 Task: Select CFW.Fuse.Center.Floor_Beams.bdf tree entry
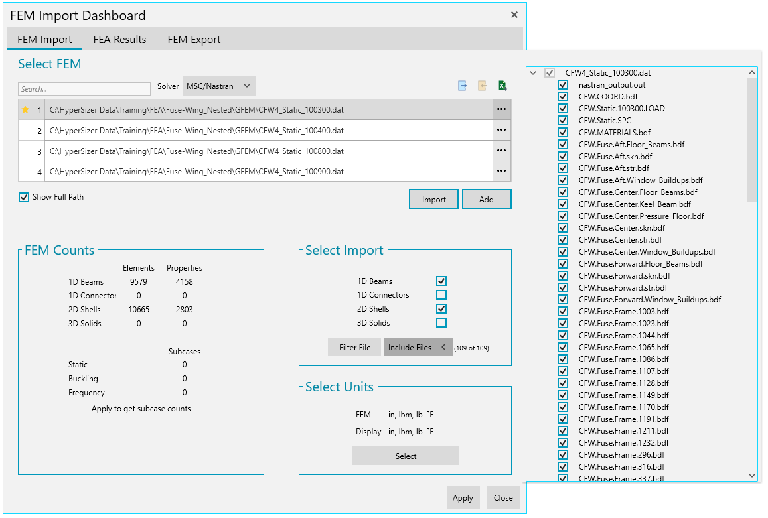click(x=638, y=192)
